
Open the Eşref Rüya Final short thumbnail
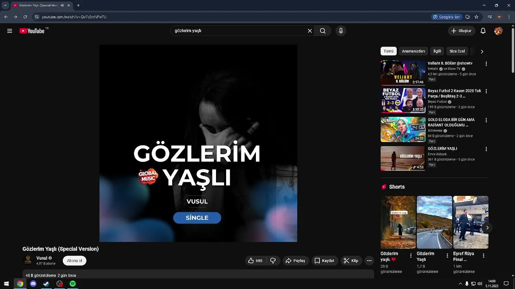click(x=471, y=222)
